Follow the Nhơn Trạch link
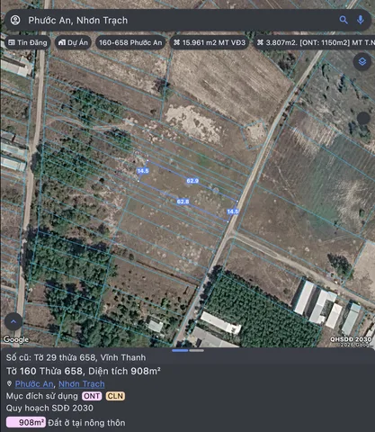 82,383
